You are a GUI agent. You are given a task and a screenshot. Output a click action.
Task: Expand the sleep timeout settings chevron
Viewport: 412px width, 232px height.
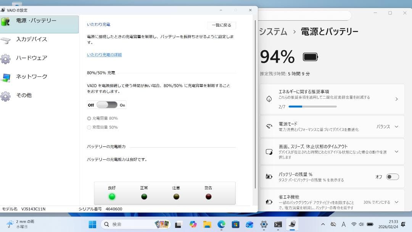pos(397,151)
